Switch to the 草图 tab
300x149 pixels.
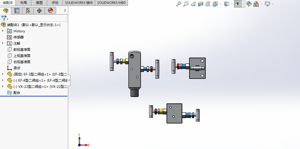(x=39, y=3)
